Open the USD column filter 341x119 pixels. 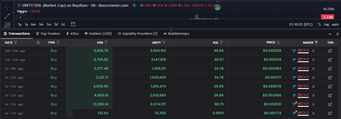pos(106,42)
